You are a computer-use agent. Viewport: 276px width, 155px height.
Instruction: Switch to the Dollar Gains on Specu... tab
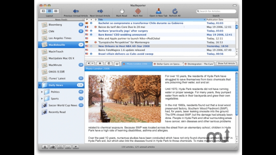(168, 64)
